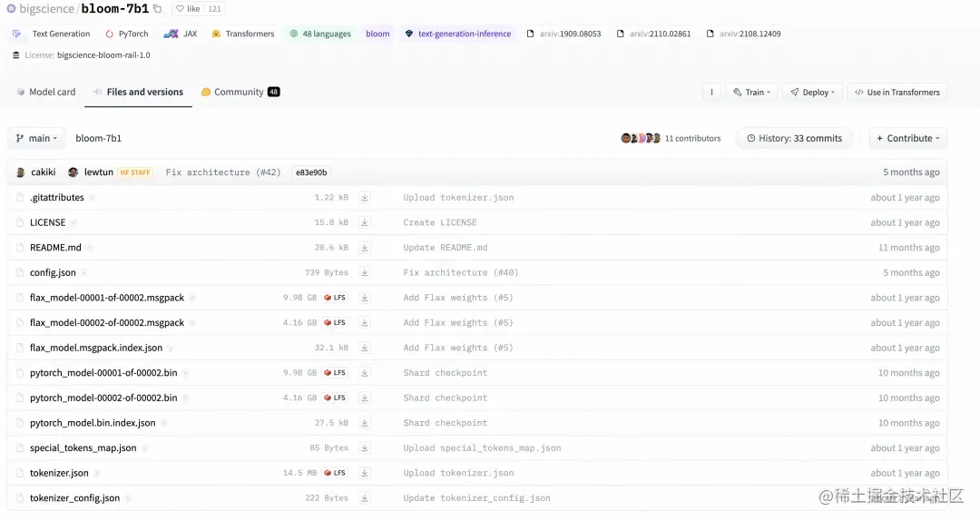The height and width of the screenshot is (521, 980).
Task: Open arxiv:2110.02861 paper tag
Action: tap(653, 34)
